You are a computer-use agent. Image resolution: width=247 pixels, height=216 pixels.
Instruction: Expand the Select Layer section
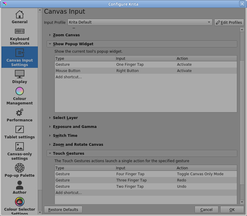click(65, 118)
